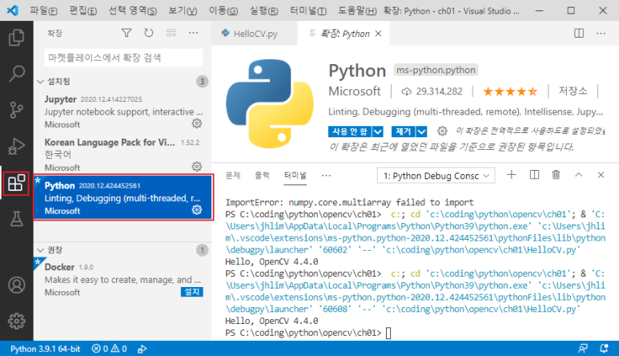Split the editor to the right
The height and width of the screenshot is (356, 619).
pyautogui.click(x=579, y=33)
